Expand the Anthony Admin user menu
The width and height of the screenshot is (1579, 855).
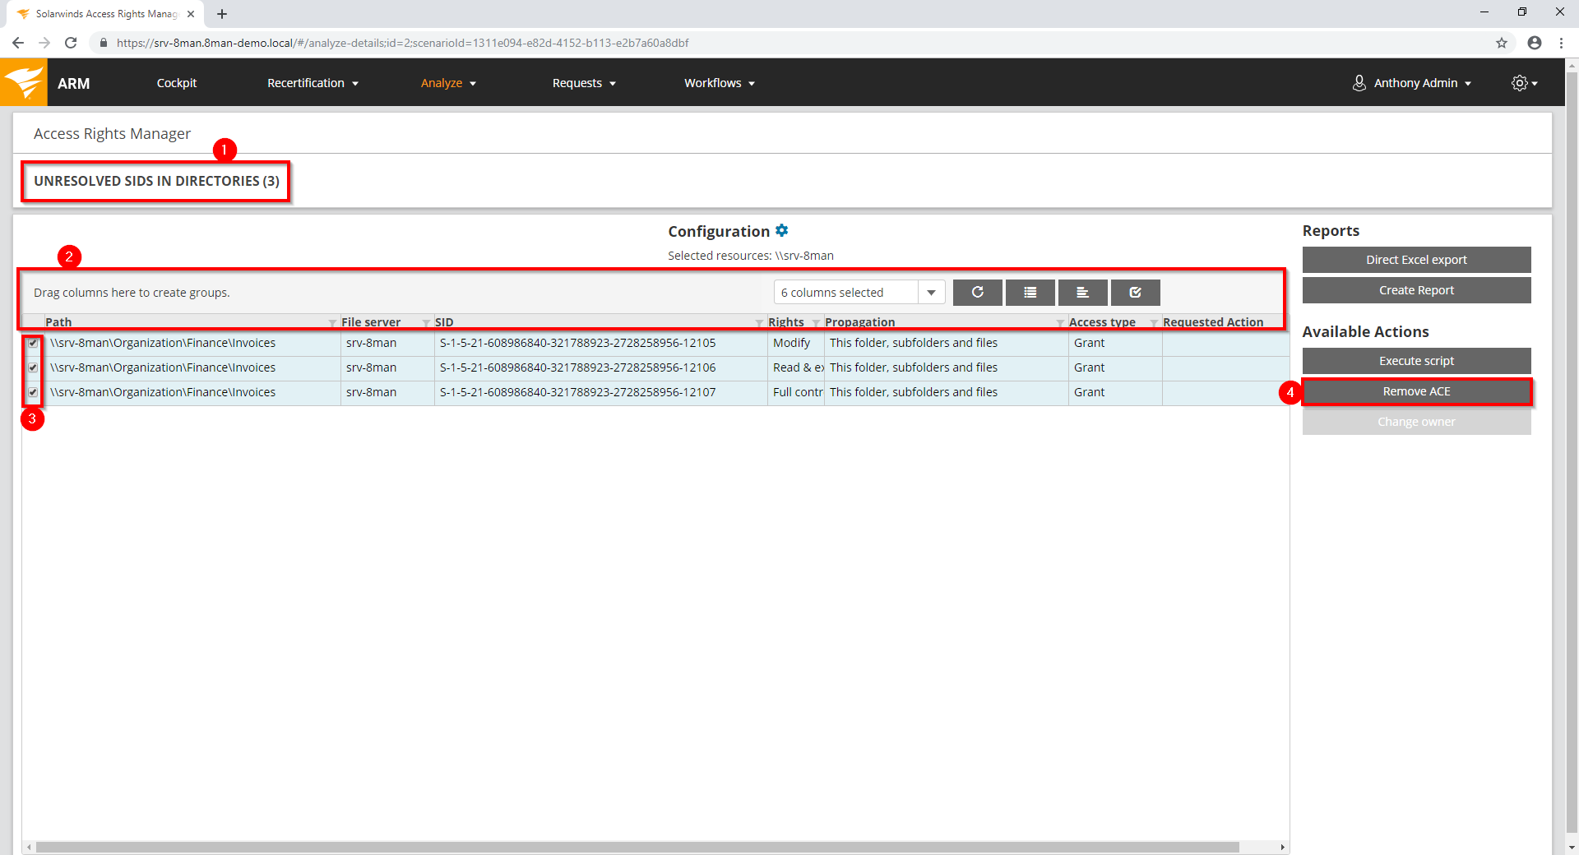click(1414, 83)
